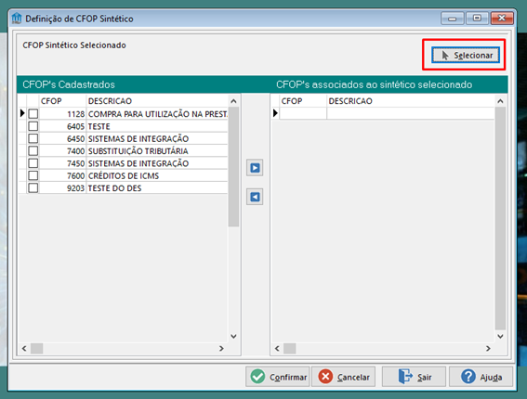Check the box for CFOP 6405 TESTE
Screen dimensions: 527x399
pyautogui.click(x=33, y=126)
